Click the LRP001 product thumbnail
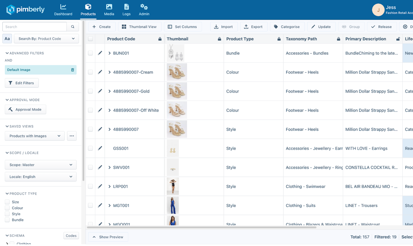 pyautogui.click(x=173, y=186)
